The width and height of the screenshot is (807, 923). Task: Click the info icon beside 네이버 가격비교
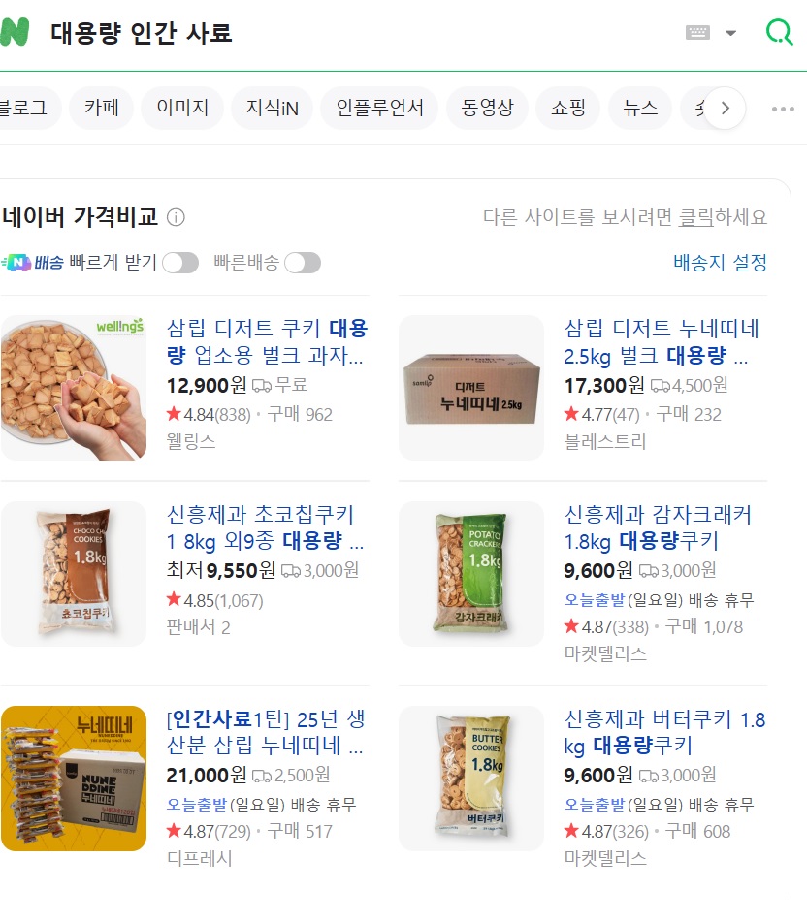(x=176, y=218)
